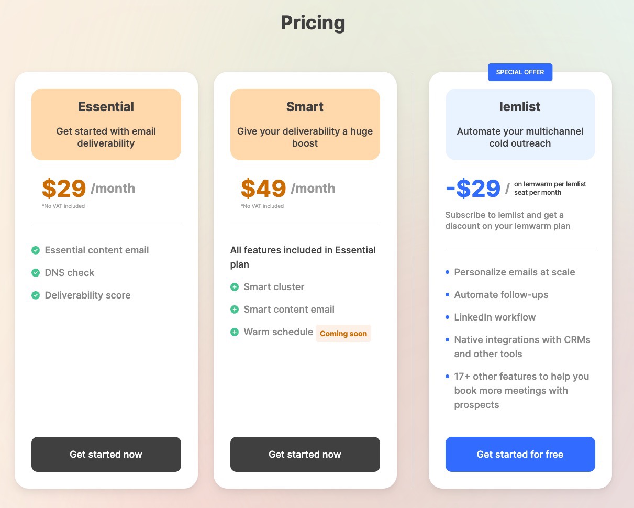Click the green plus icon beside Smart cluster
Image resolution: width=634 pixels, height=508 pixels.
pos(235,287)
